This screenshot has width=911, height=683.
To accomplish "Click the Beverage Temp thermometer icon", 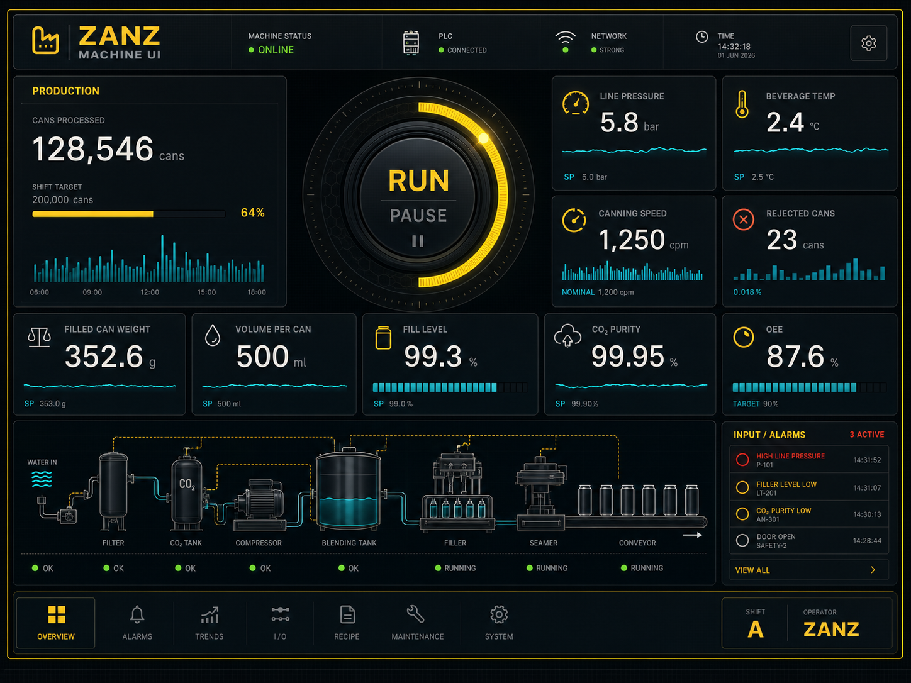I will (742, 104).
